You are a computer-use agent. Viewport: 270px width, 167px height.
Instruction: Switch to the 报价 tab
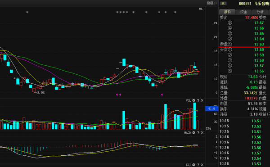(x=227, y=12)
